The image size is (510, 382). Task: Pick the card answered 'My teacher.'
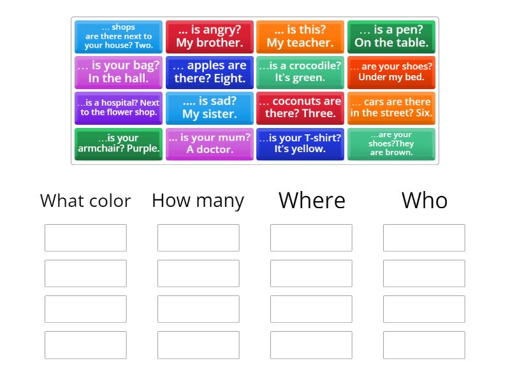[300, 36]
